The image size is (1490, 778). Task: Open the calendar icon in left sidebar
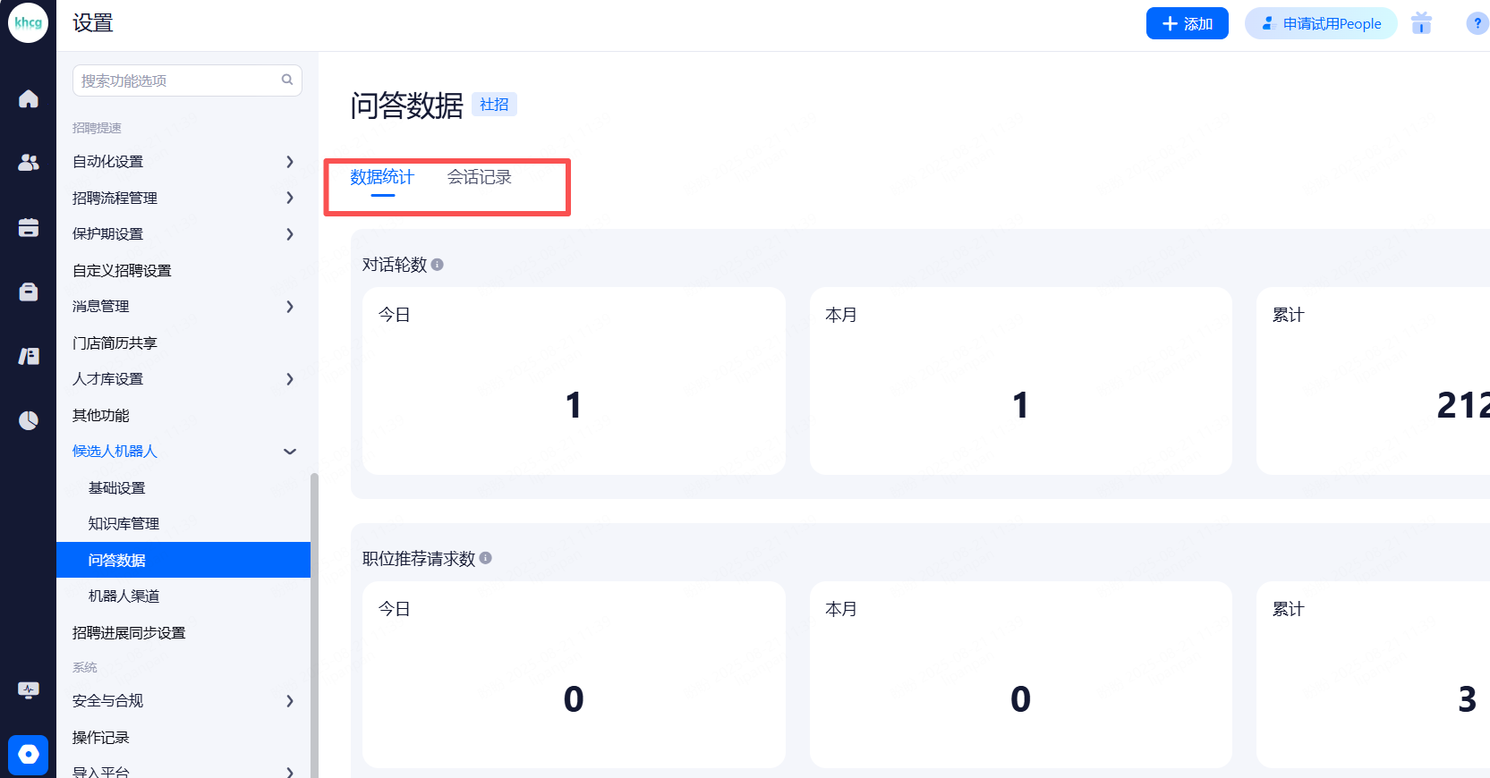point(29,227)
